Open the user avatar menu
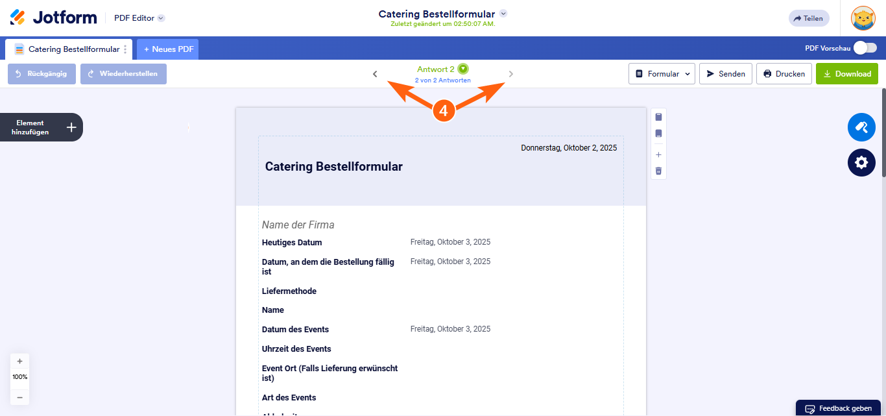The image size is (886, 416). point(863,18)
